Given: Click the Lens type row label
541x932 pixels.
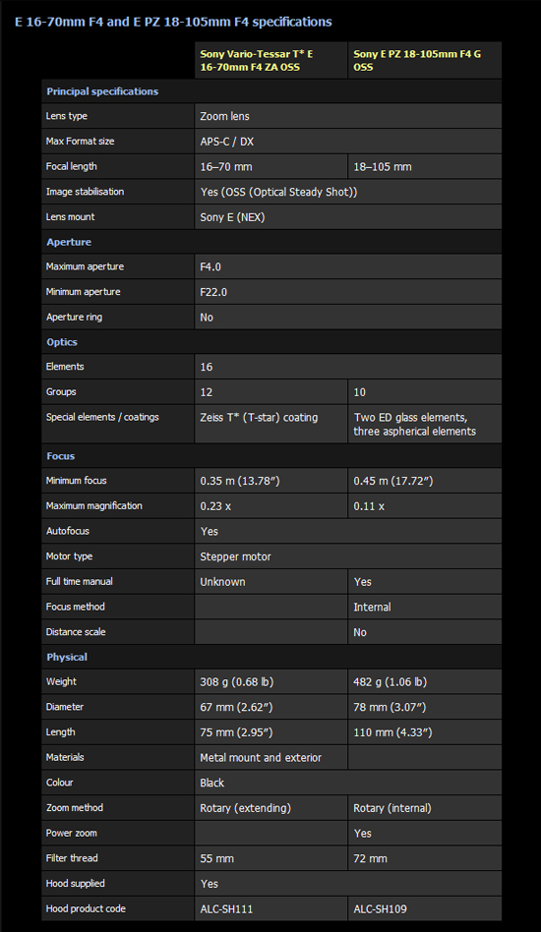Looking at the screenshot, I should click(x=67, y=116).
